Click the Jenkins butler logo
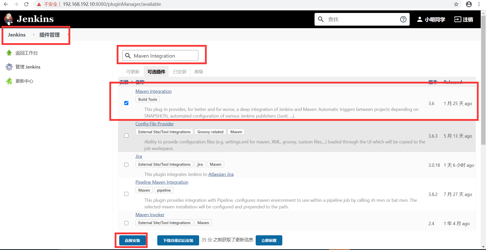486x250 pixels. point(9,19)
